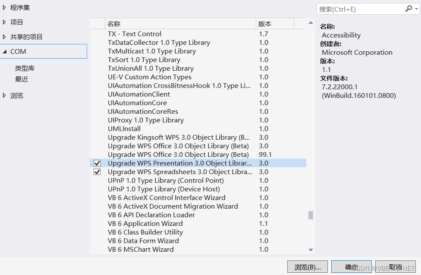Open the 浏览 category

tap(17, 96)
